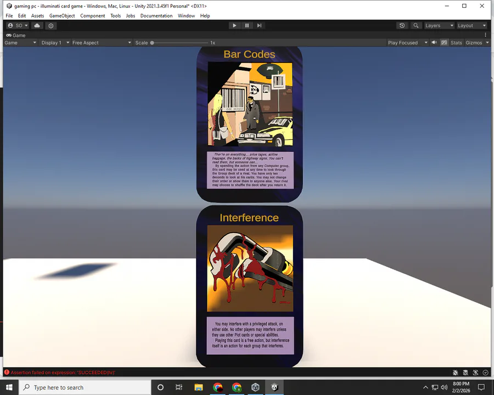Click the Scale slider handle
The height and width of the screenshot is (395, 494).
(152, 43)
